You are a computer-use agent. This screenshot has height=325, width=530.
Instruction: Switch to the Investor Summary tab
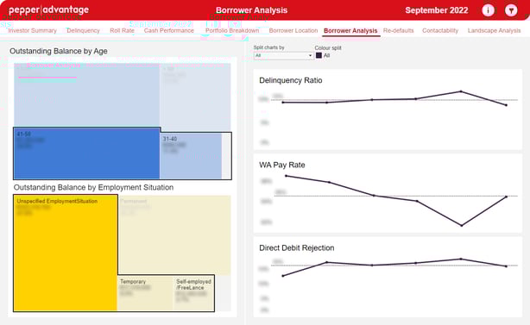click(x=33, y=31)
